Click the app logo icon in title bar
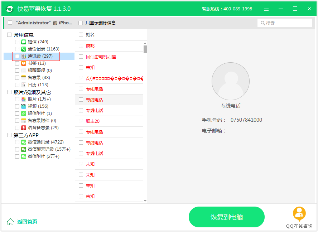This screenshot has height=232, width=318. point(9,9)
